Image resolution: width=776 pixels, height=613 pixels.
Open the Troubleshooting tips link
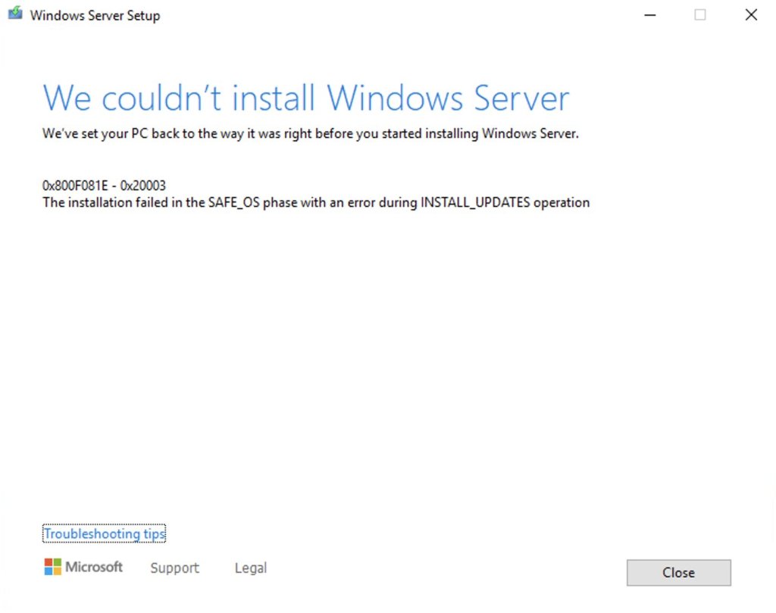point(104,534)
